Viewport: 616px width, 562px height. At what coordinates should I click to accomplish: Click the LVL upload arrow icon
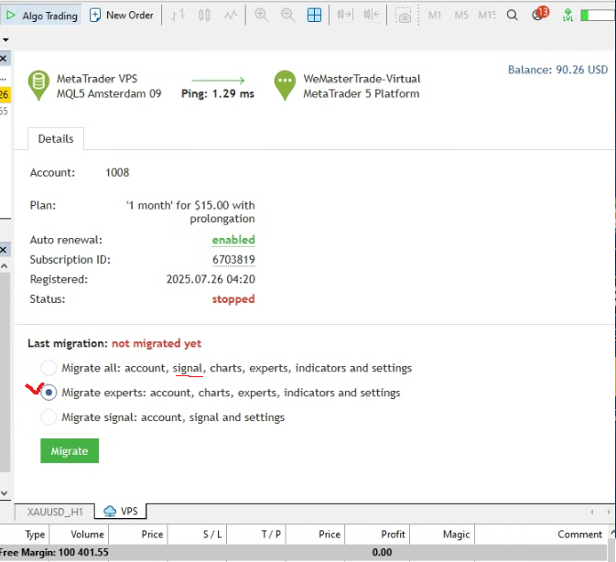click(567, 16)
